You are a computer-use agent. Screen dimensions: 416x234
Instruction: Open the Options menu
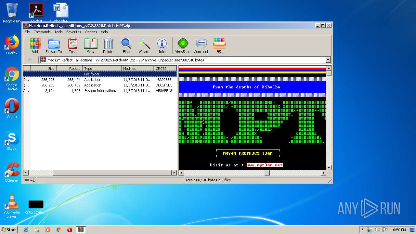tap(91, 32)
